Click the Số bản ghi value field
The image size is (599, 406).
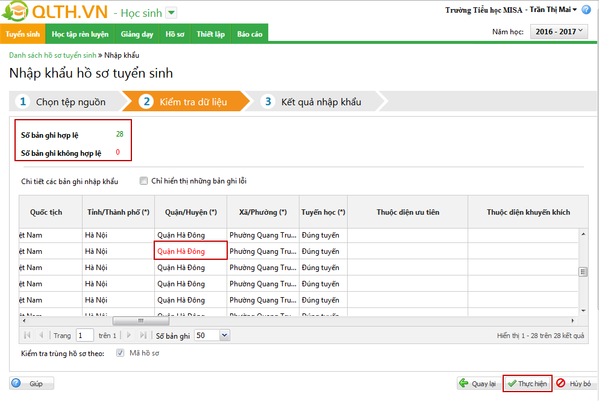207,335
